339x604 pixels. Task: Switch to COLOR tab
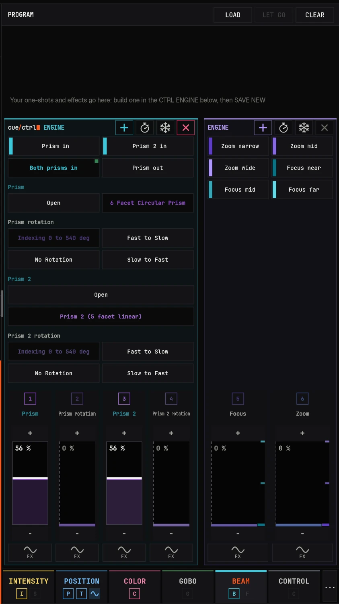(135, 586)
